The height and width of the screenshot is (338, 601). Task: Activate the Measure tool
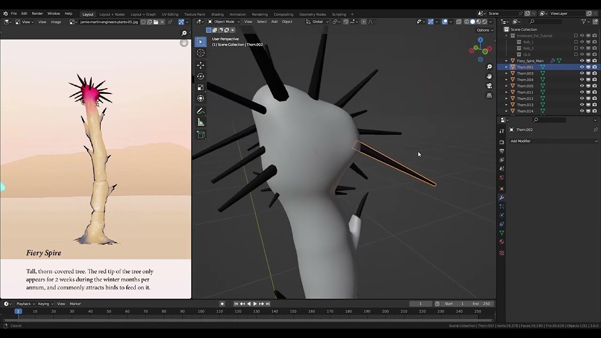tap(200, 122)
